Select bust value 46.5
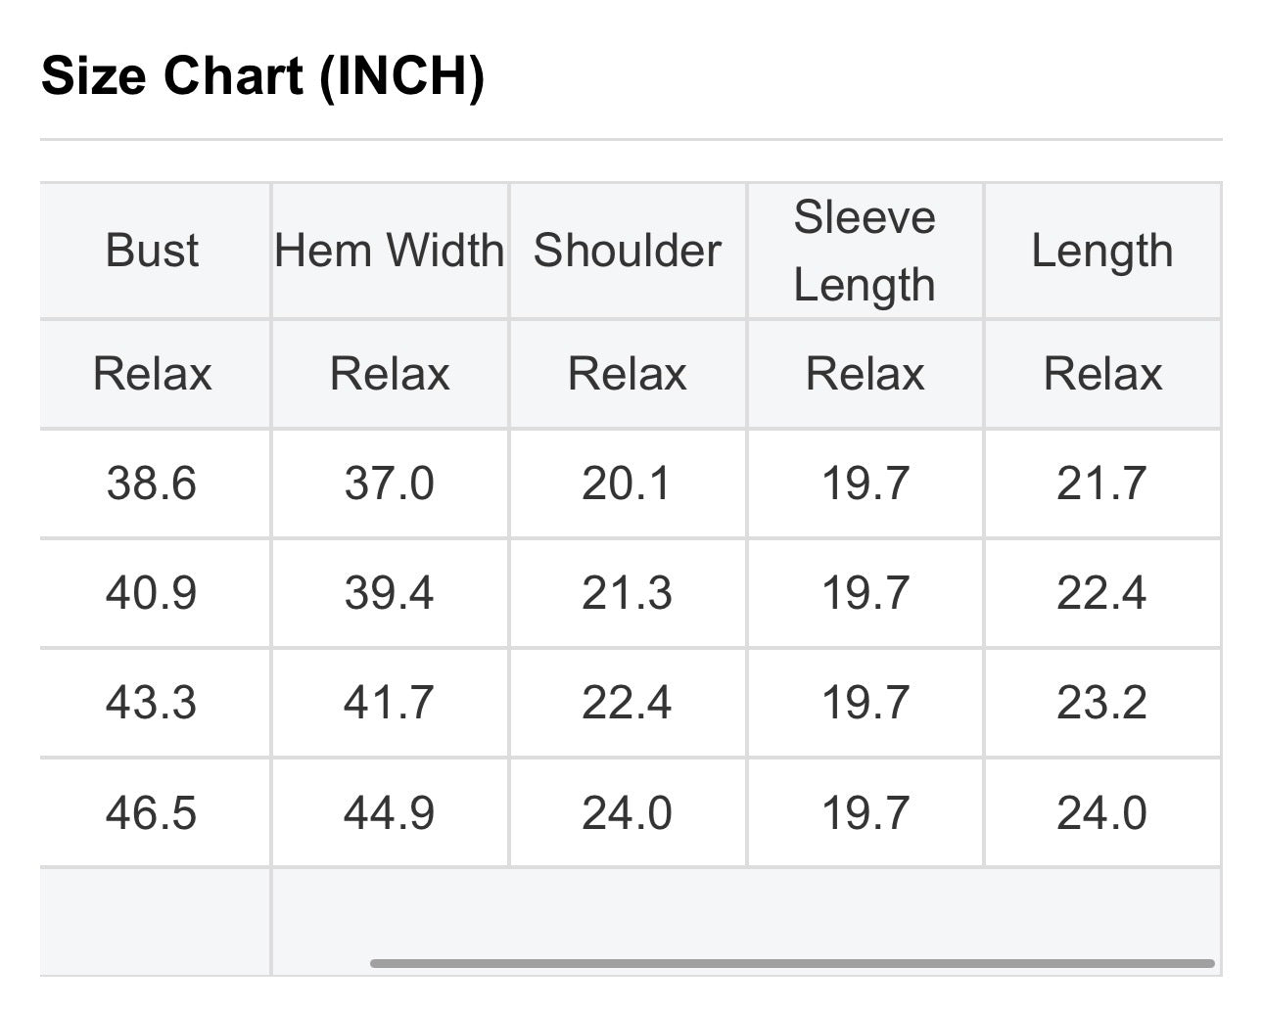This screenshot has height=1013, width=1263. coord(152,813)
